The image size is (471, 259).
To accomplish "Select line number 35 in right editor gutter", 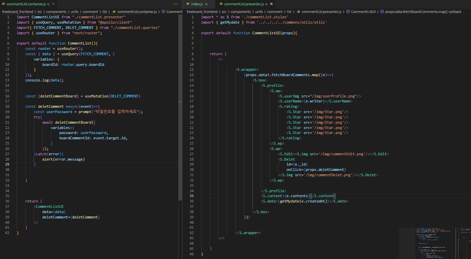I will click(192, 196).
